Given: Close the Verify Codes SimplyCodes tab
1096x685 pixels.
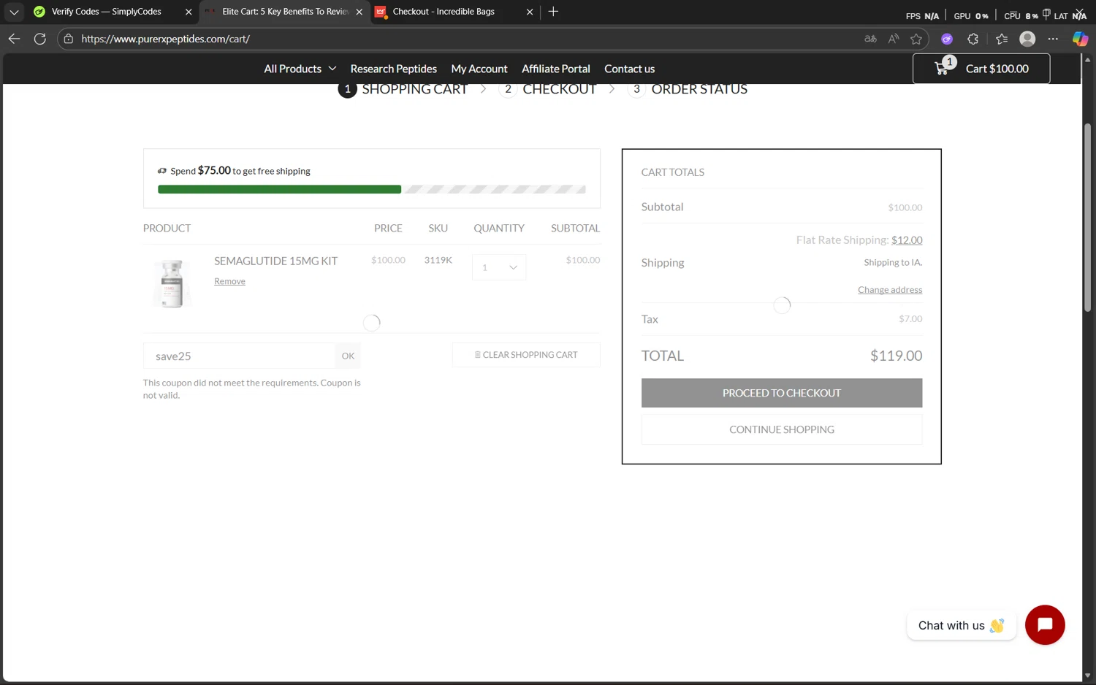Looking at the screenshot, I should [x=189, y=12].
